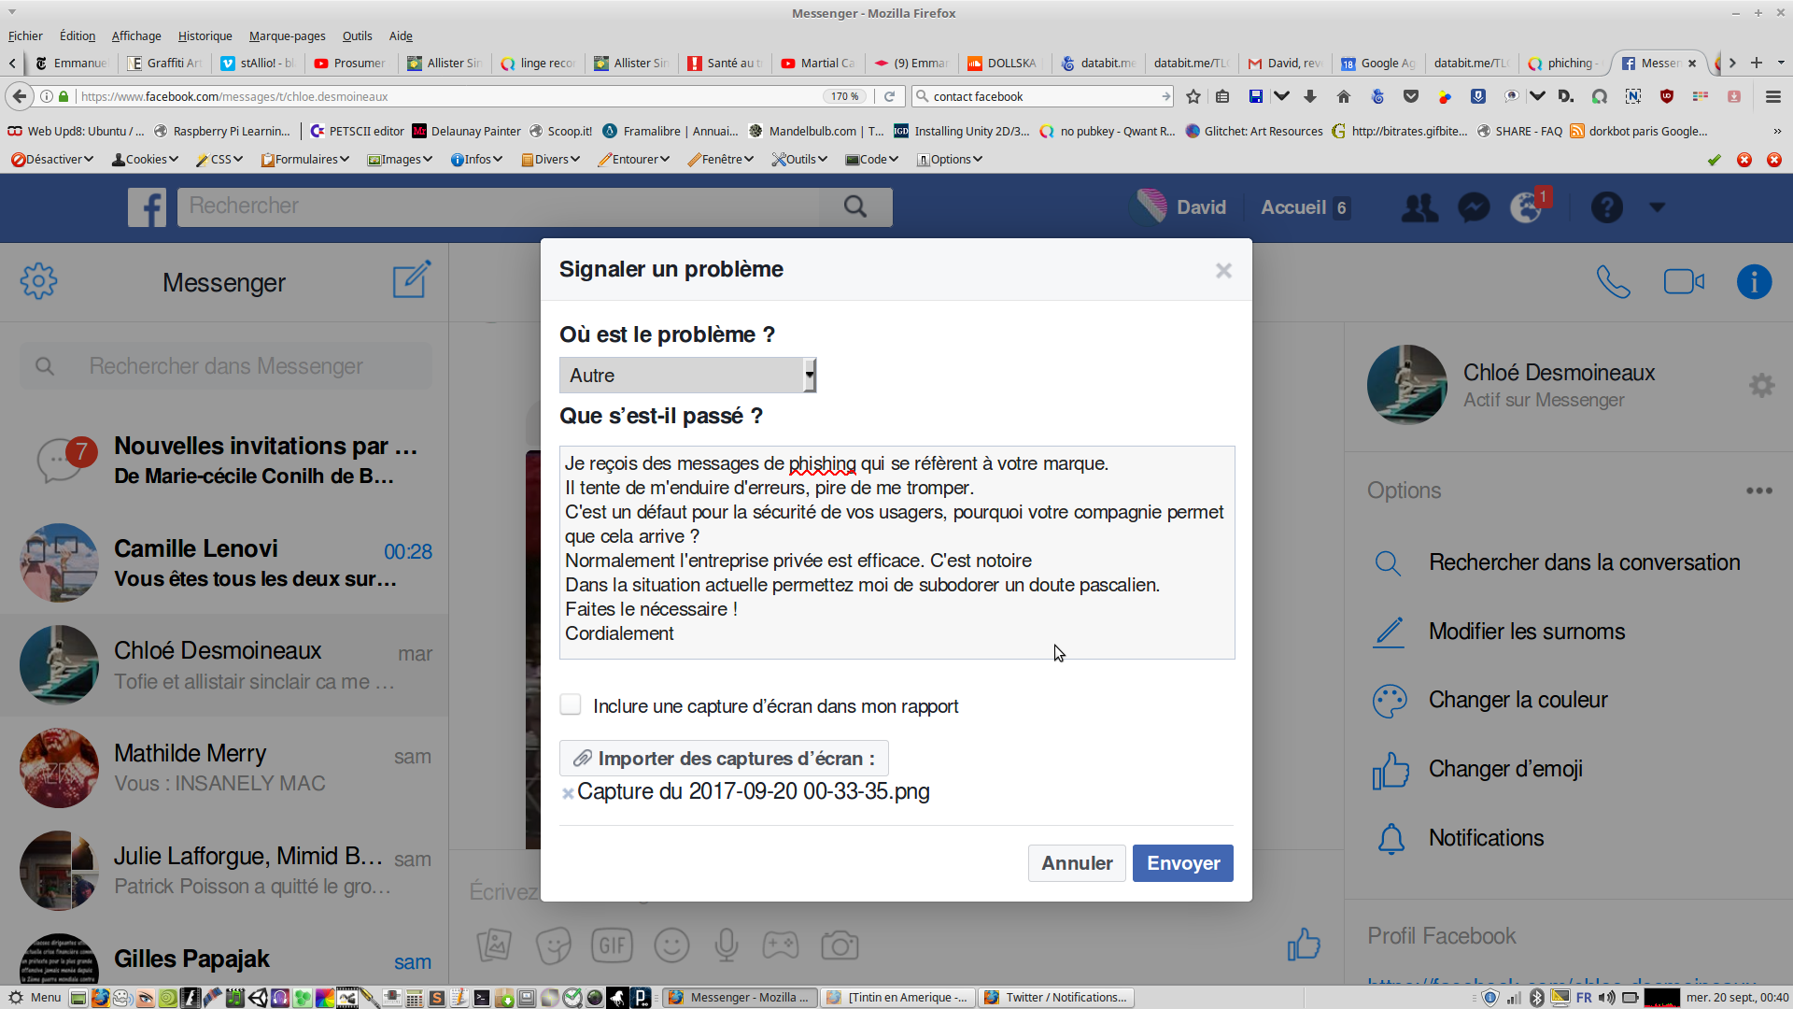Open the Cookies dropdown in the developer toolbar
Viewport: 1793px width, 1009px height.
click(146, 160)
